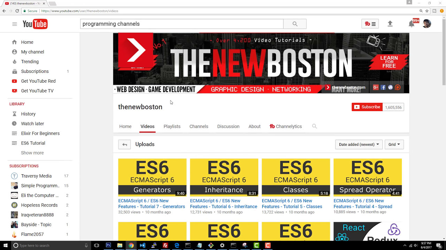Click the YouTube search input field

click(182, 24)
